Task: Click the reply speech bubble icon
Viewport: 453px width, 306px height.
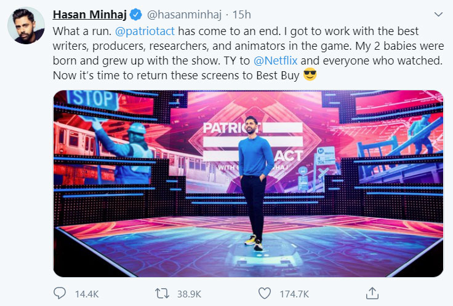Action: point(59,292)
